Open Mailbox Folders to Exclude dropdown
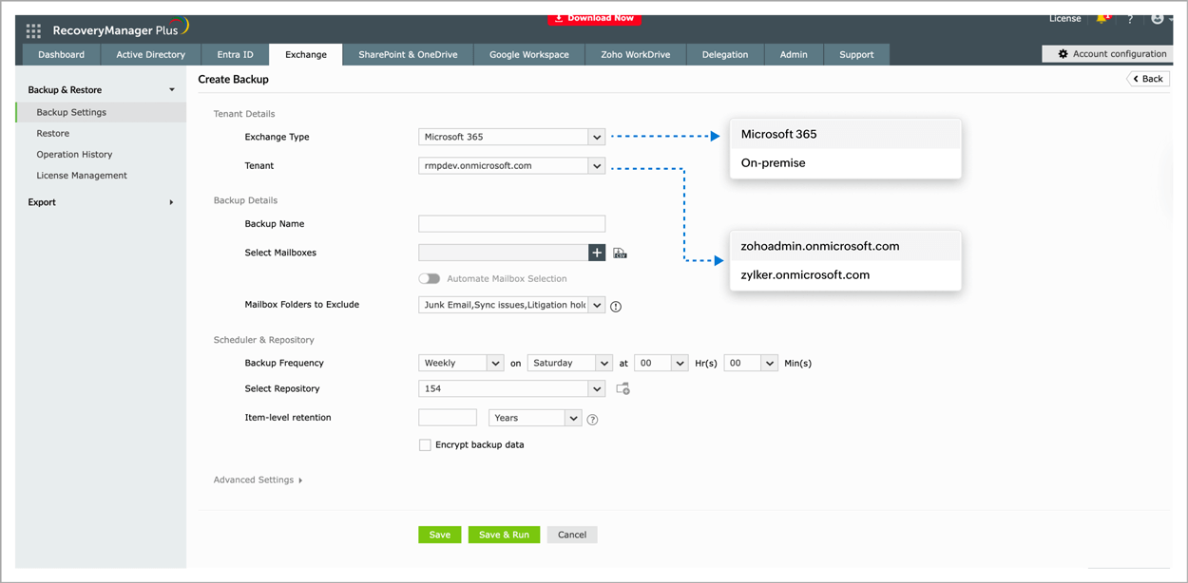The image size is (1188, 583). point(511,305)
